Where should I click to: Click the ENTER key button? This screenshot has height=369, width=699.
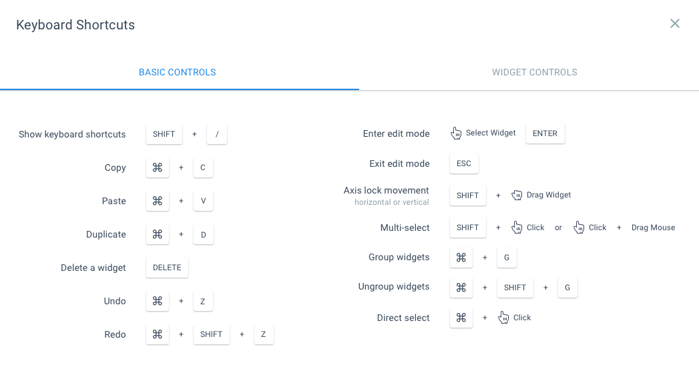(545, 133)
